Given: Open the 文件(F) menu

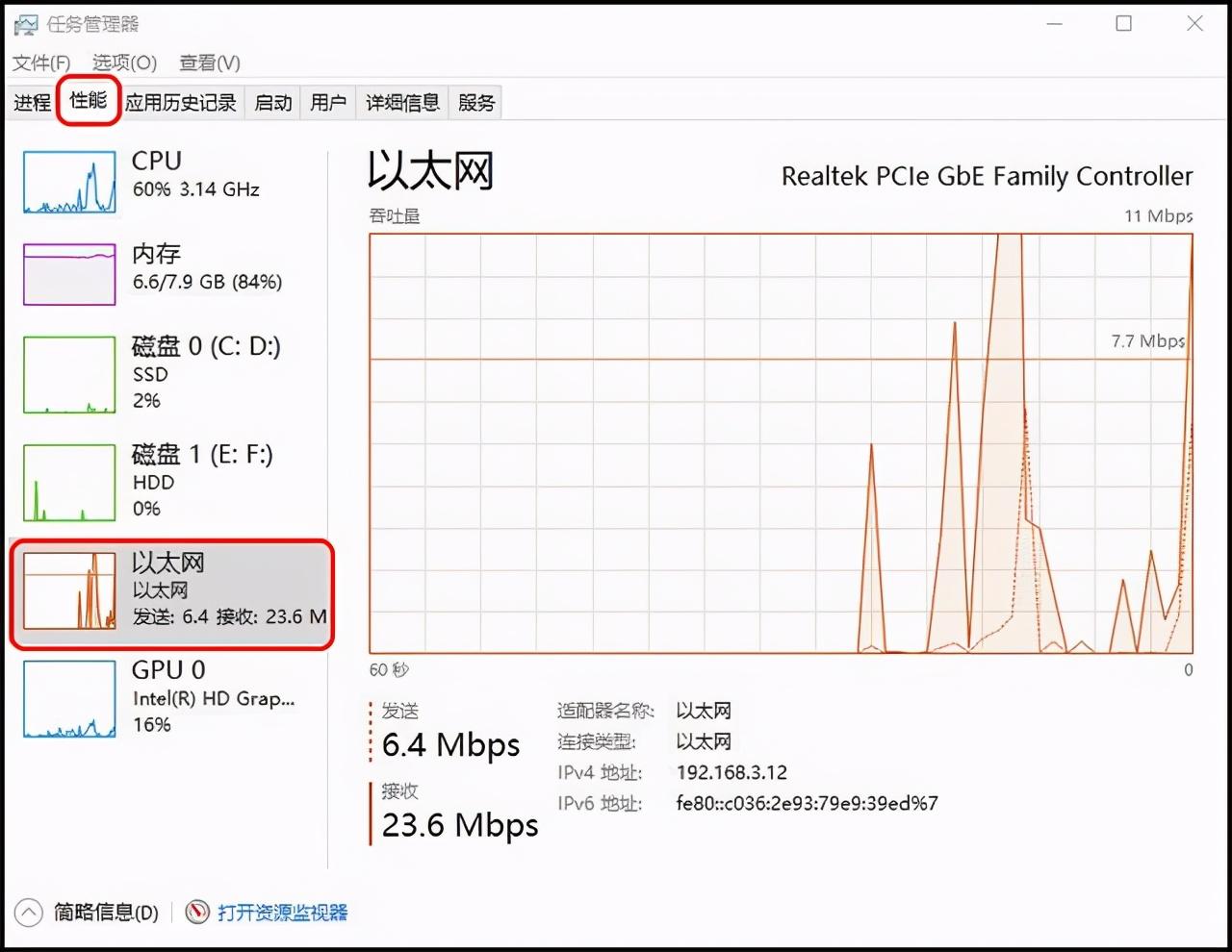Looking at the screenshot, I should [40, 63].
